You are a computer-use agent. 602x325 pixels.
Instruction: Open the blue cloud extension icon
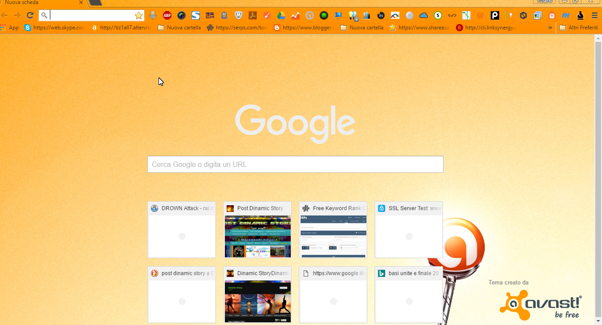coord(423,16)
